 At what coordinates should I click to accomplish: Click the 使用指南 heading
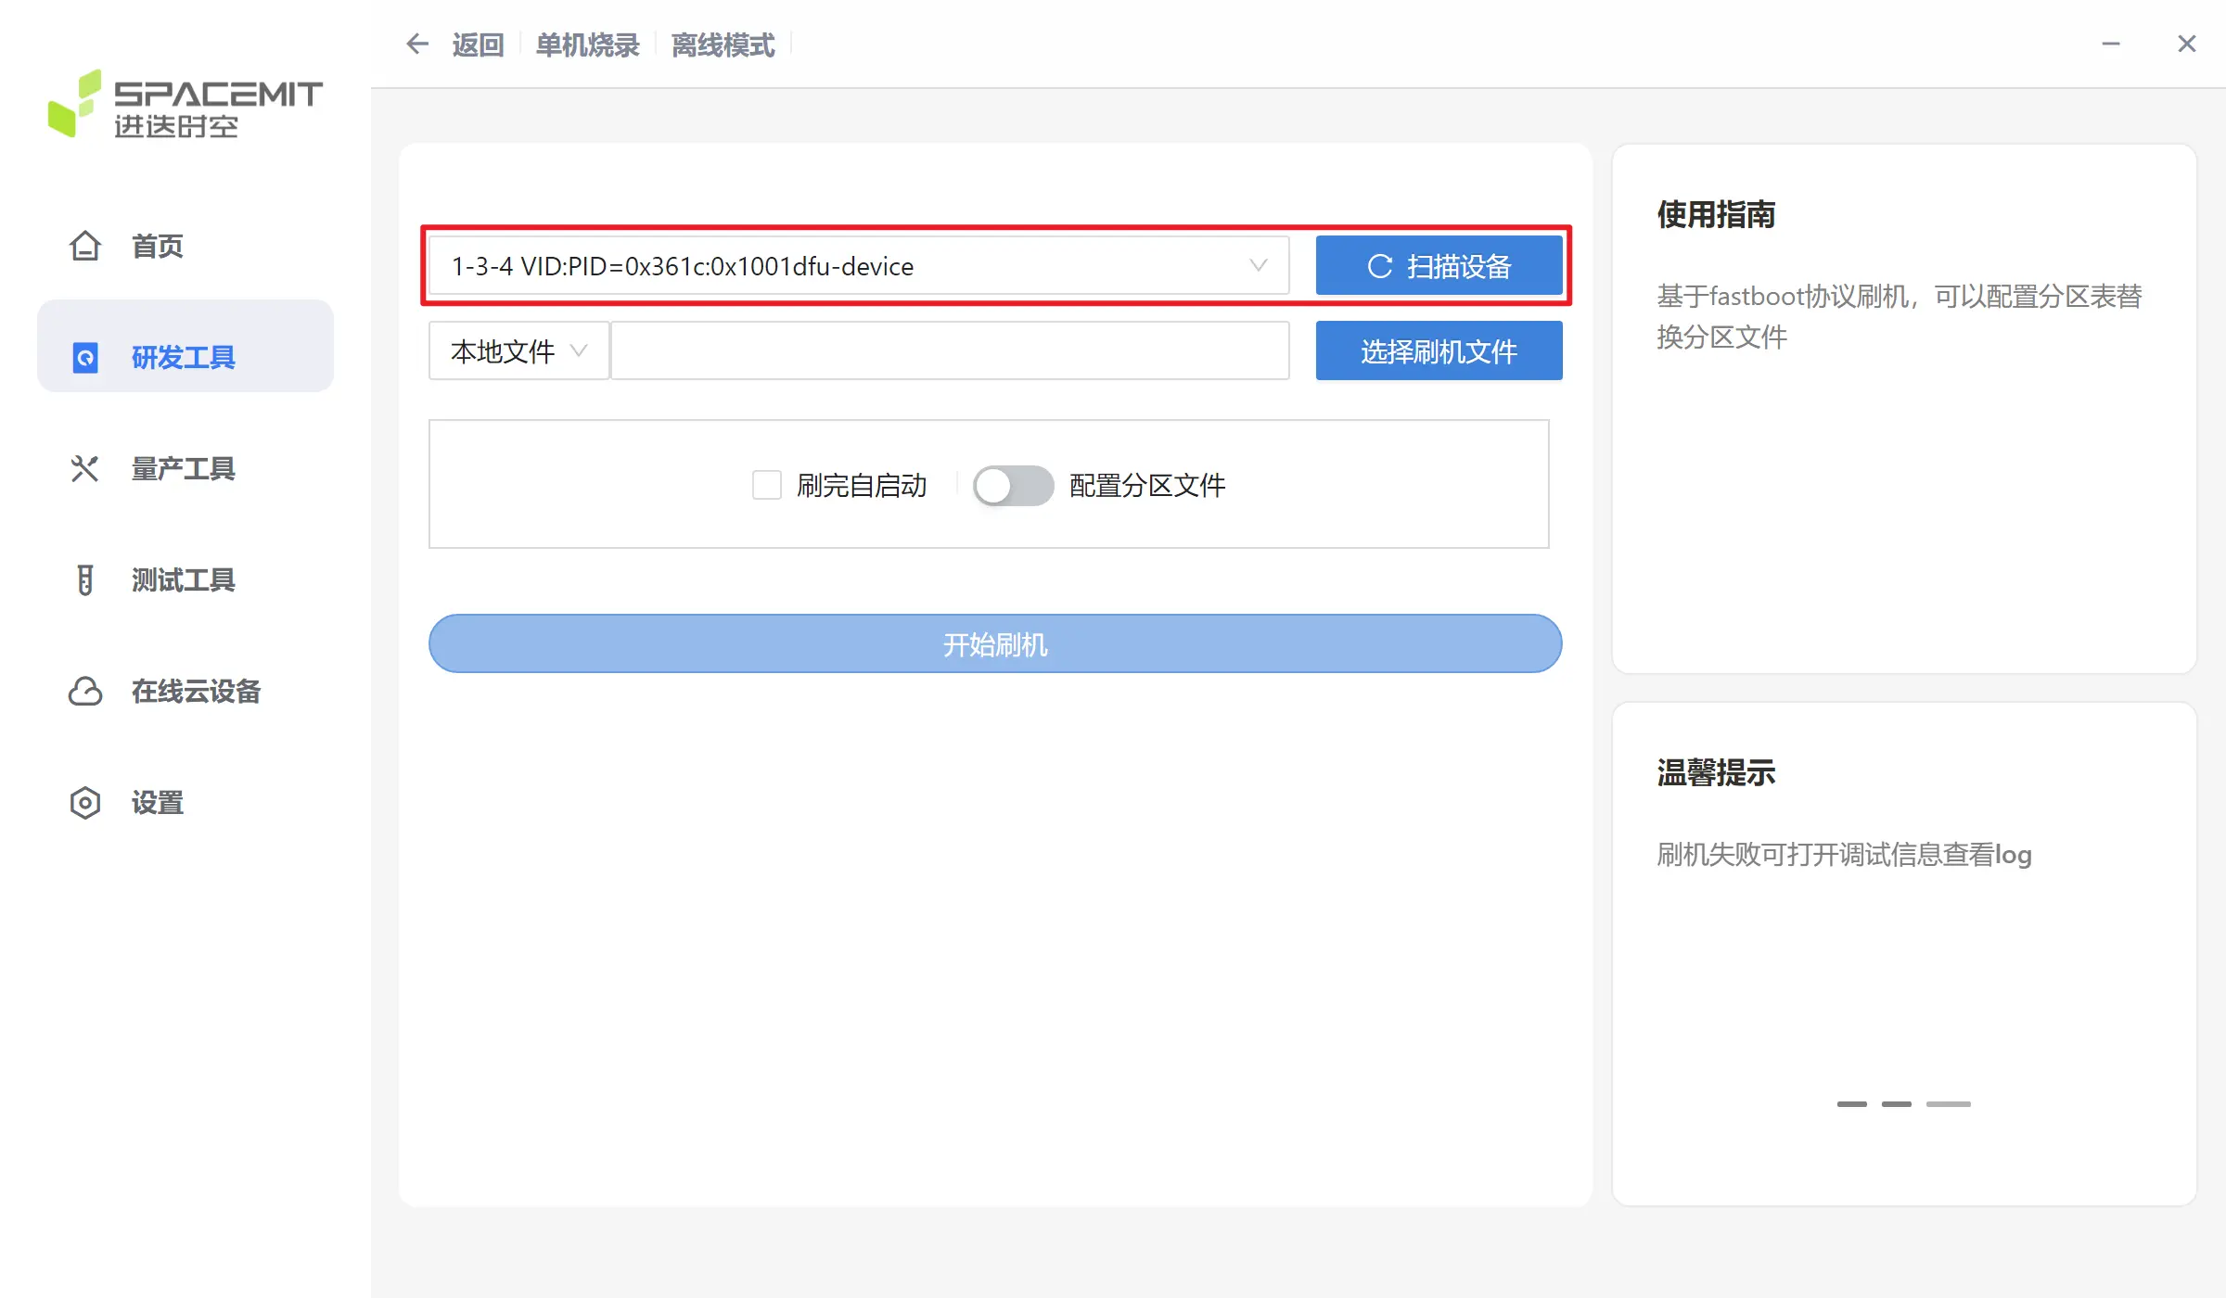1716,214
